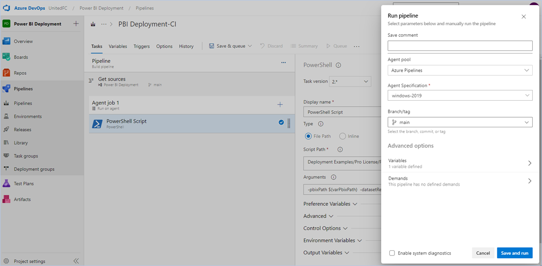Viewport: 542px width, 266px height.
Task: Click the Discard toolbar button
Action: click(x=271, y=46)
